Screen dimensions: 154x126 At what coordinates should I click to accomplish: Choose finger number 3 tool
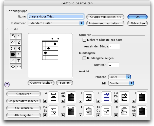pos(19,48)
